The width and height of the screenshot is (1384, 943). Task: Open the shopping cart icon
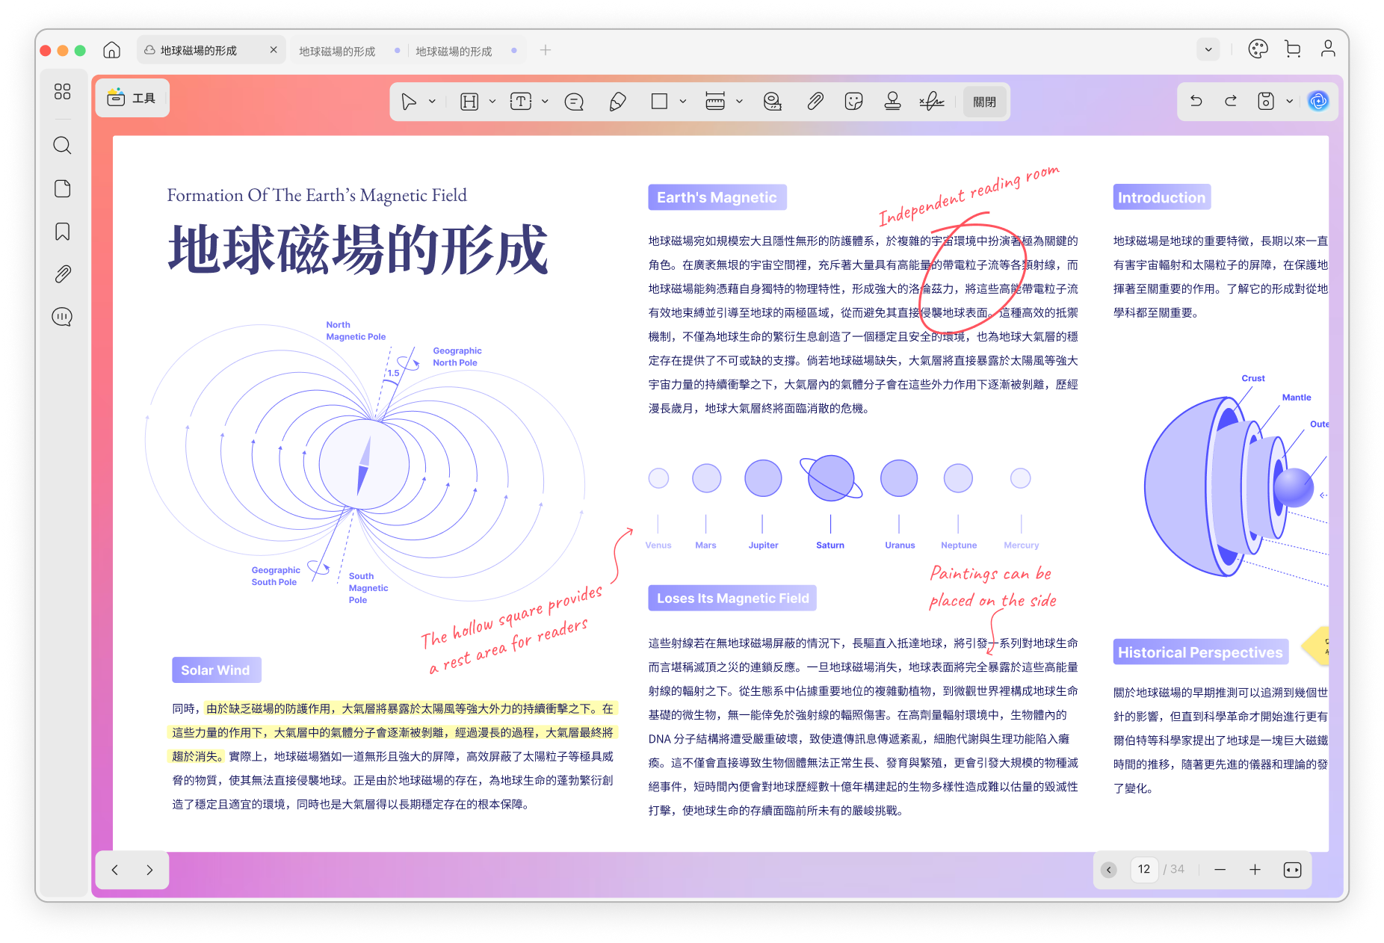pyautogui.click(x=1293, y=49)
